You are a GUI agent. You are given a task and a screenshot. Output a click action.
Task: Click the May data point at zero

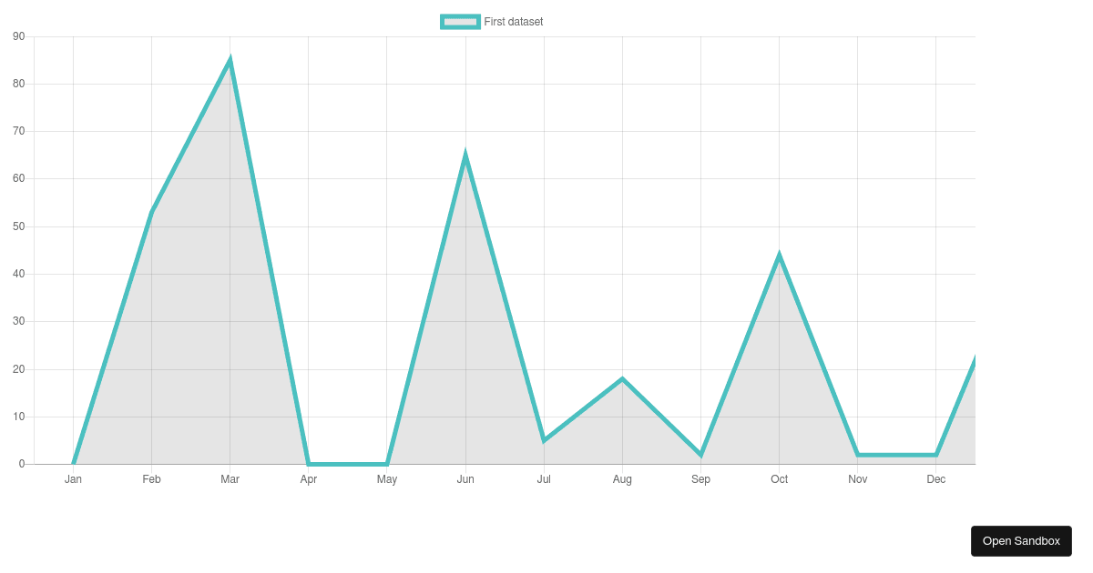coord(387,464)
